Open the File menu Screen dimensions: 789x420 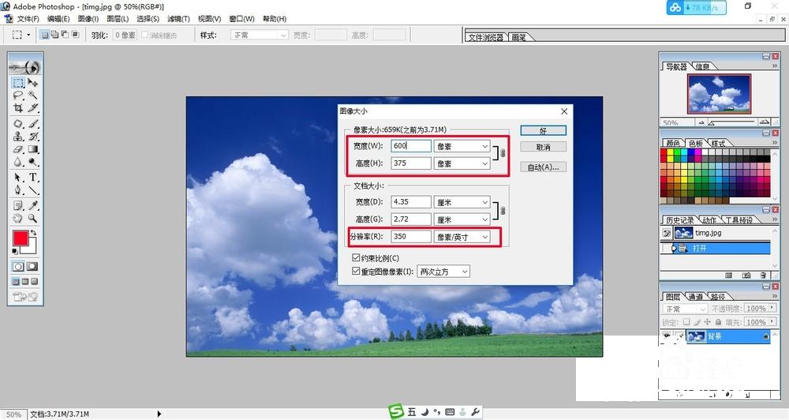click(x=28, y=19)
